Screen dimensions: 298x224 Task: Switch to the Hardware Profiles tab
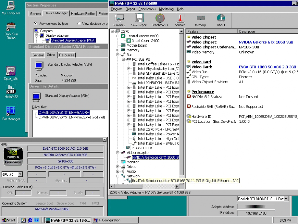point(83,13)
